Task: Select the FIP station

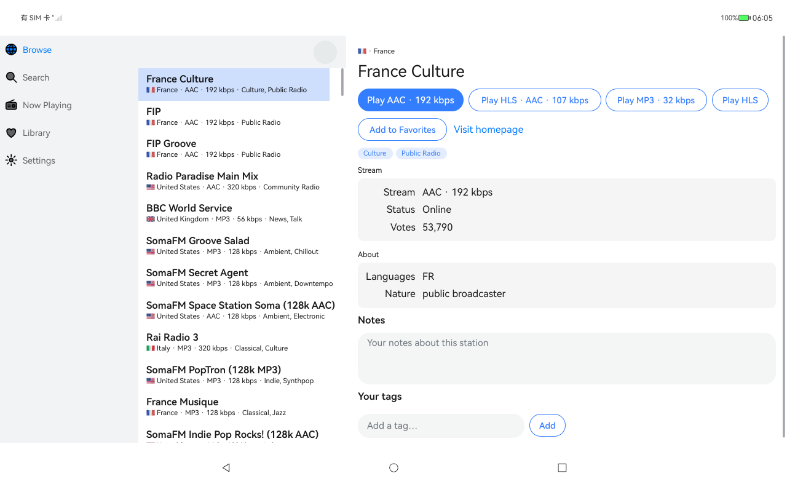Action: pos(234,116)
